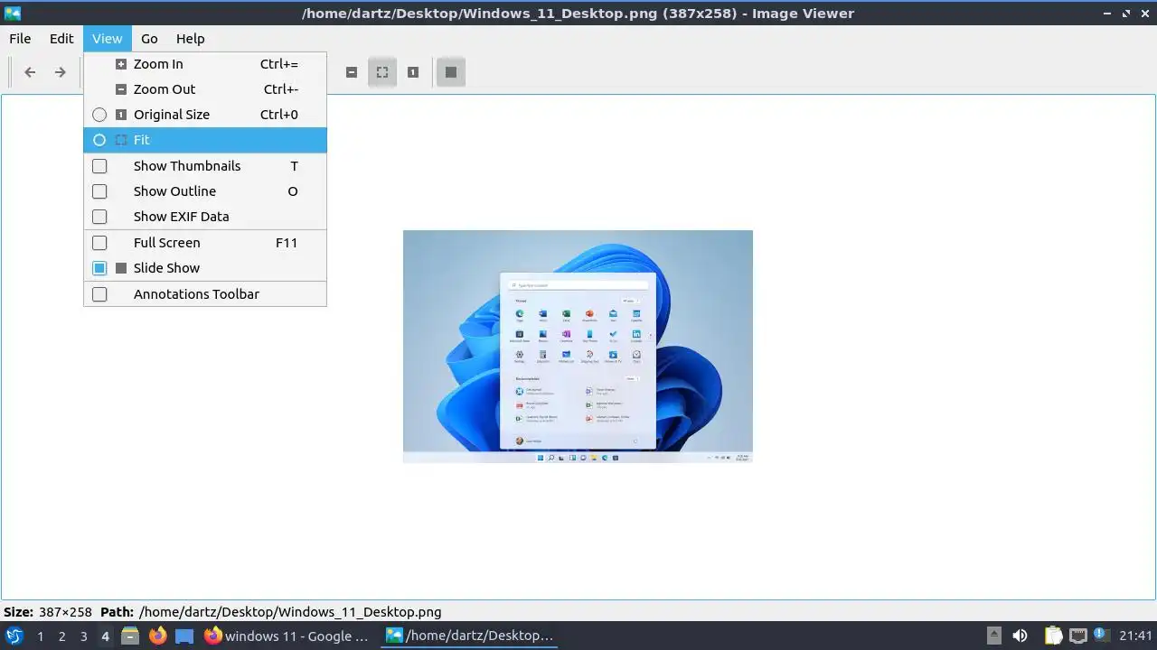Click the toolbar slideshow stop icon
Screen dimensions: 1157x650
pos(451,72)
